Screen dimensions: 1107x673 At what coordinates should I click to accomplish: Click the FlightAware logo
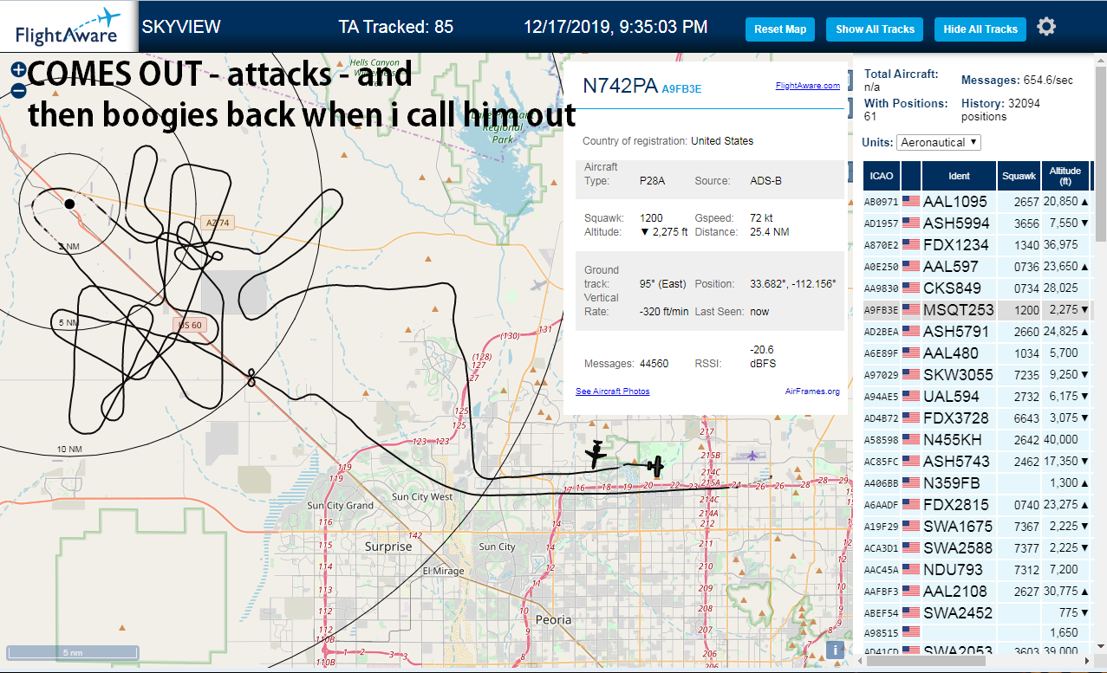68,27
